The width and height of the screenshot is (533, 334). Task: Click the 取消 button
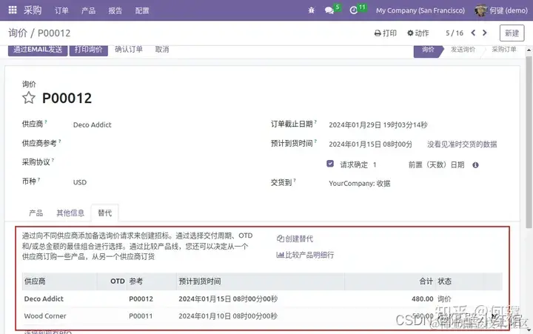pos(162,50)
